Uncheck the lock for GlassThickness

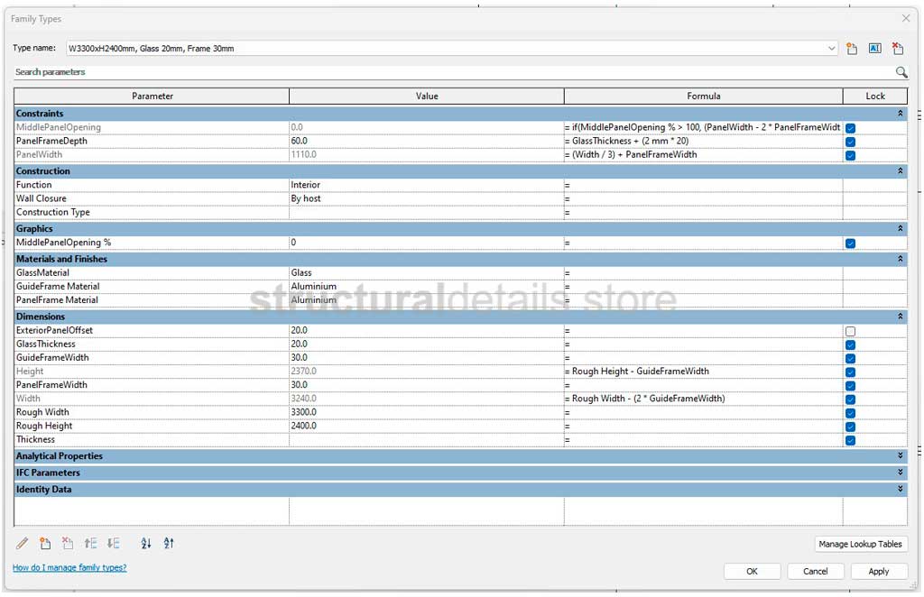click(x=850, y=344)
